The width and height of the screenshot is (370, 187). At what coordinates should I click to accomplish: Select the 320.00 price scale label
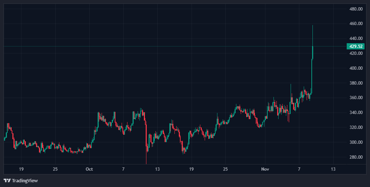tap(356, 127)
